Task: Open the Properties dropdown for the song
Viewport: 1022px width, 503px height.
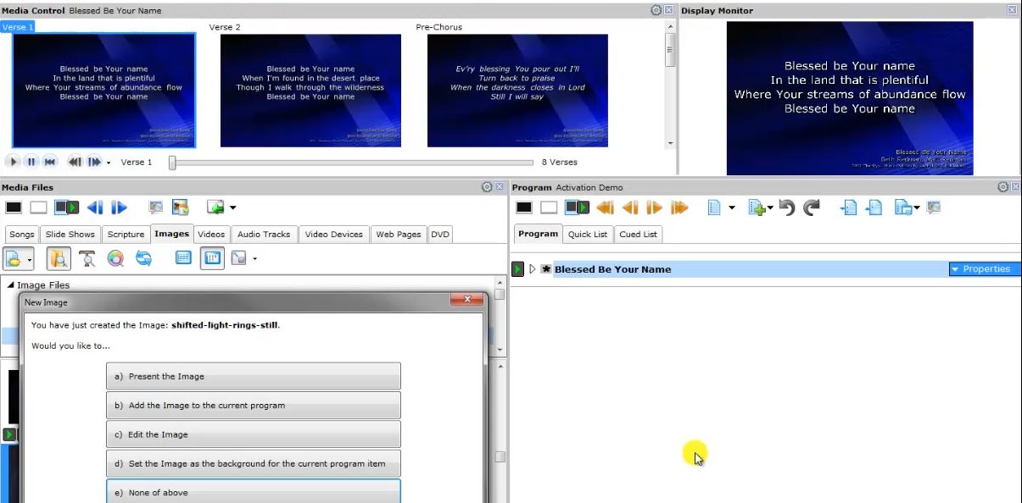Action: (982, 269)
